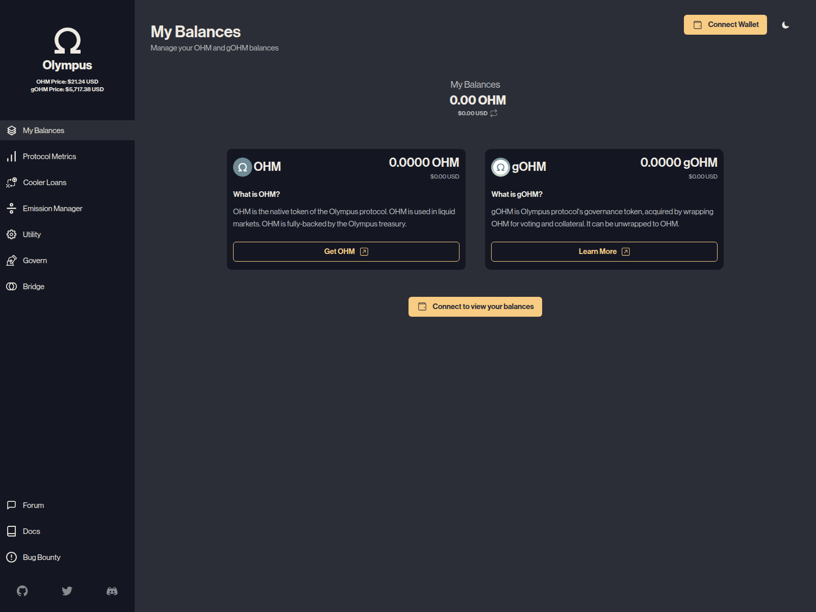Click Get OHM on the OHM card
Image resolution: width=816 pixels, height=612 pixels.
click(x=346, y=251)
